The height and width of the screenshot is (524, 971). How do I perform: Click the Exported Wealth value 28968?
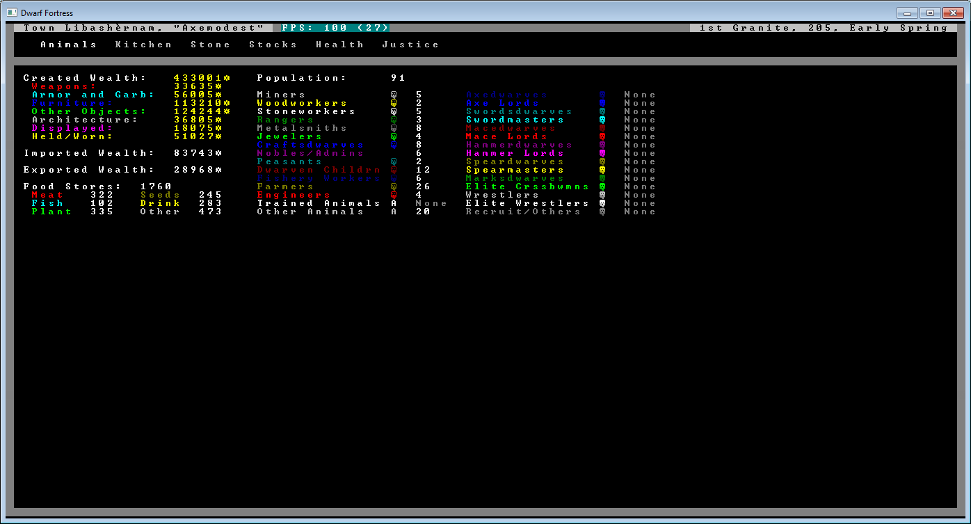click(198, 170)
